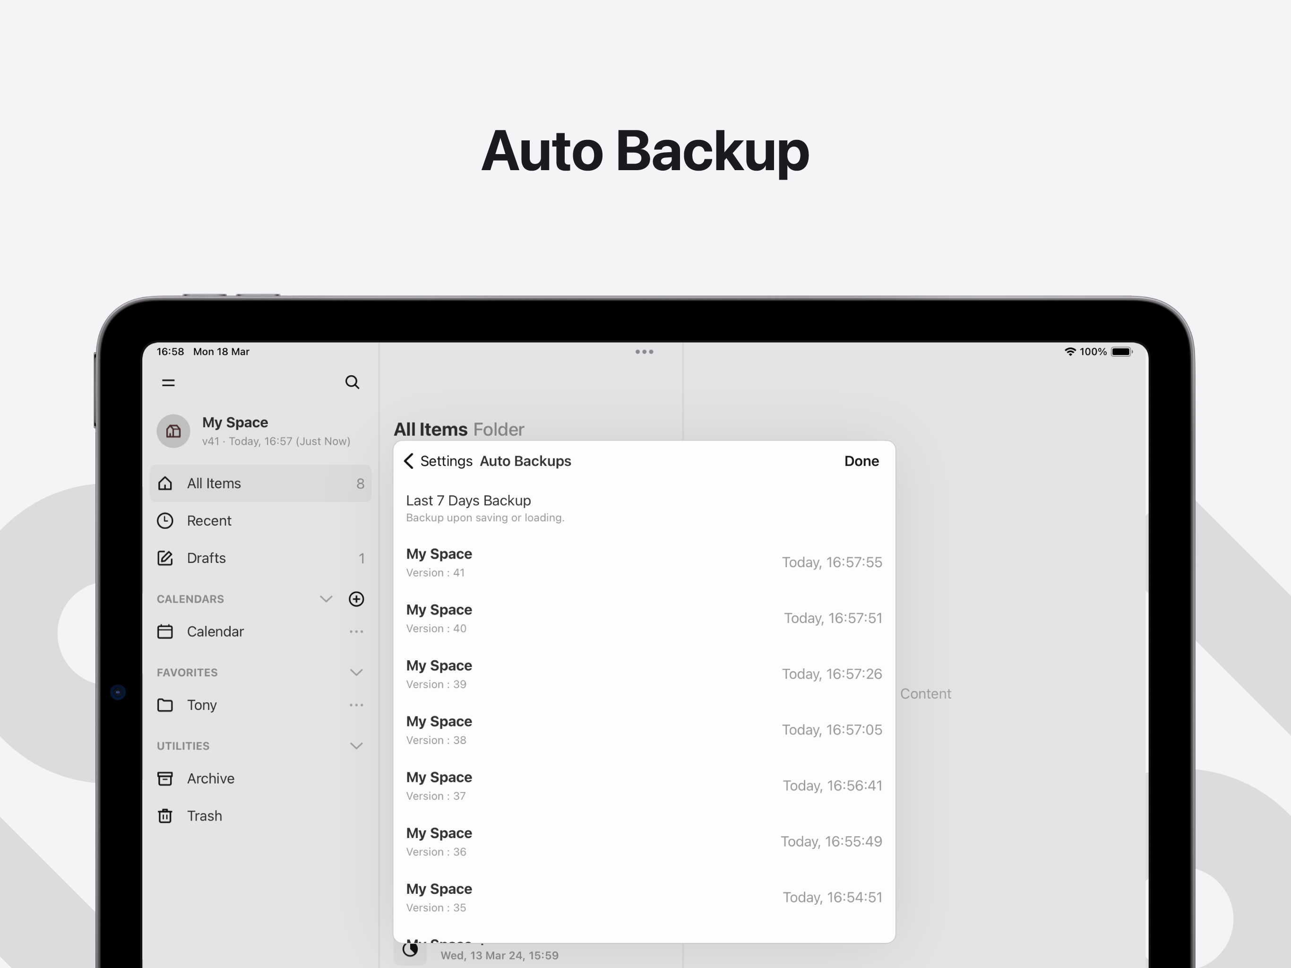The image size is (1291, 968).
Task: Click the 16:58 status bar clock
Action: (170, 352)
